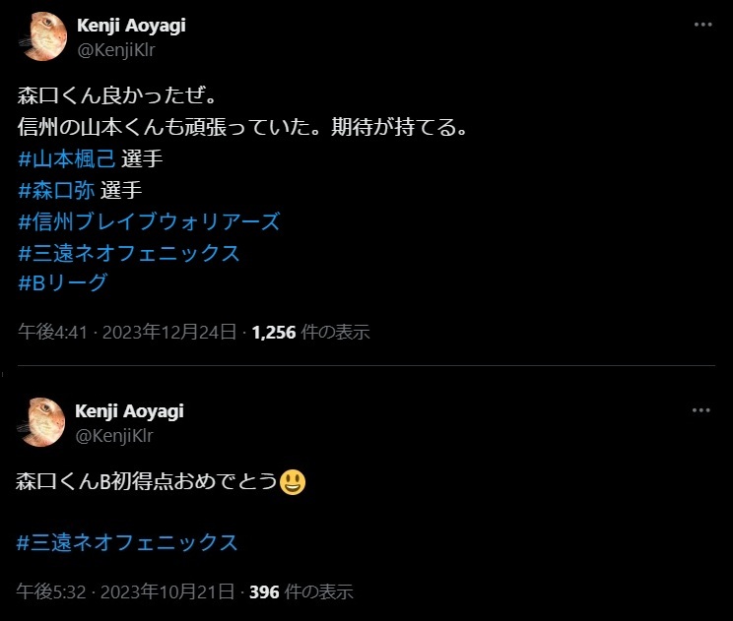Open #三遠ネオフェニックス in the October 21 tweet
The image size is (733, 621).
pyautogui.click(x=127, y=542)
